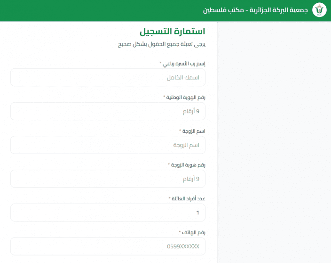This screenshot has width=331, height=263.
Task: Click the Al Baraka association logo icon
Action: coord(319,10)
